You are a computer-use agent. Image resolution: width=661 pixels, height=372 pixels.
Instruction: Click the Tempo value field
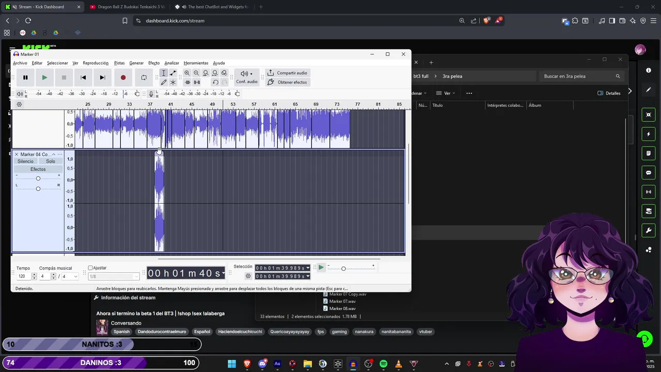[x=24, y=276]
